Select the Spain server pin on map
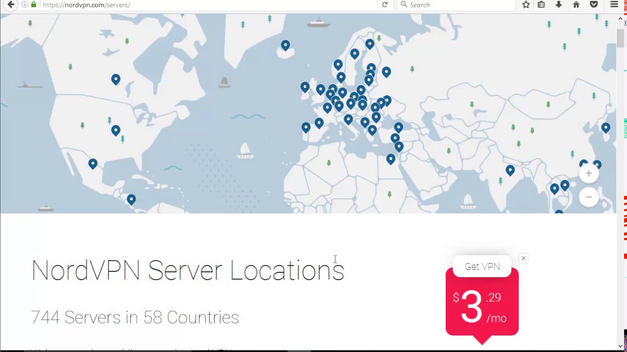Screen dimensions: 627x352 point(319,123)
